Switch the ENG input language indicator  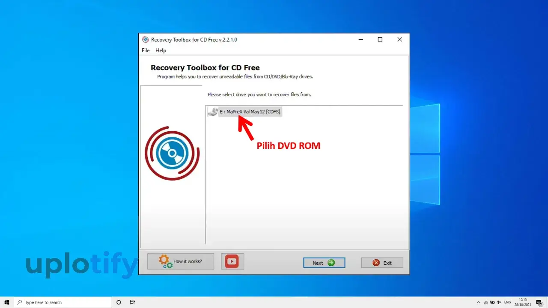click(x=508, y=302)
